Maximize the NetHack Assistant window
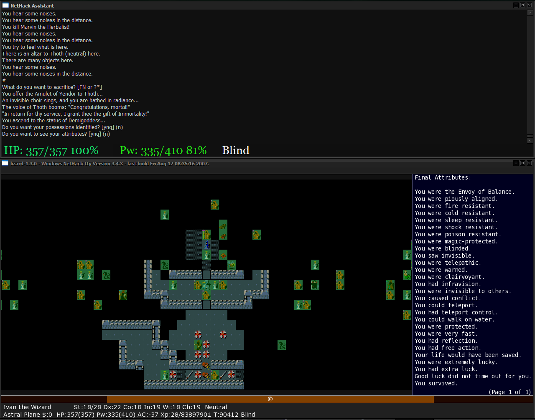The image size is (535, 420). click(x=522, y=5)
